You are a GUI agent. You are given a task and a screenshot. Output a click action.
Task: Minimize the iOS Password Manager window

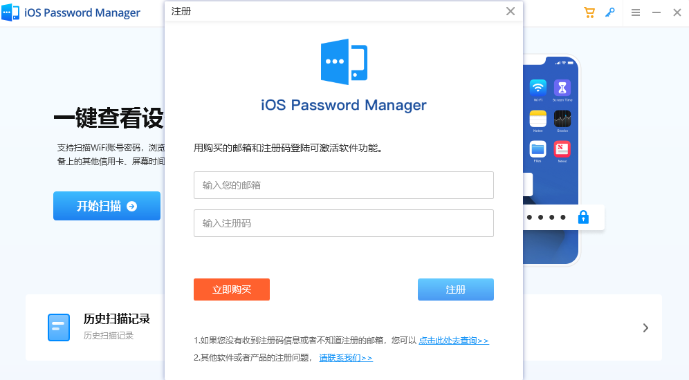(x=656, y=12)
